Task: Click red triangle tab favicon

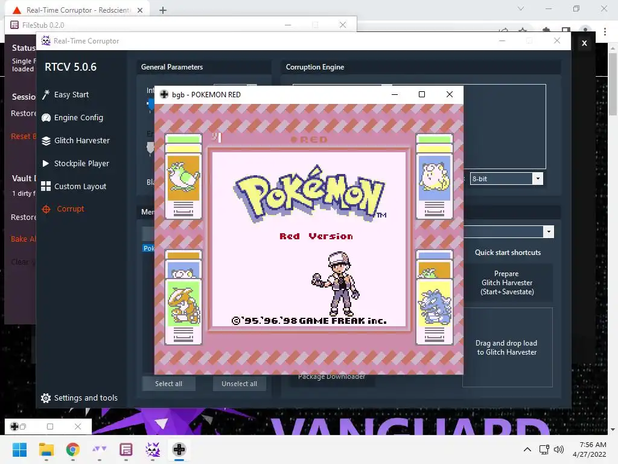Action: (16, 10)
